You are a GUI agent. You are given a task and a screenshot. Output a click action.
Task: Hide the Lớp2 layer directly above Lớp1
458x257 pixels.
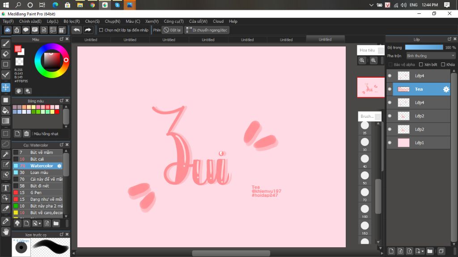tap(390, 129)
